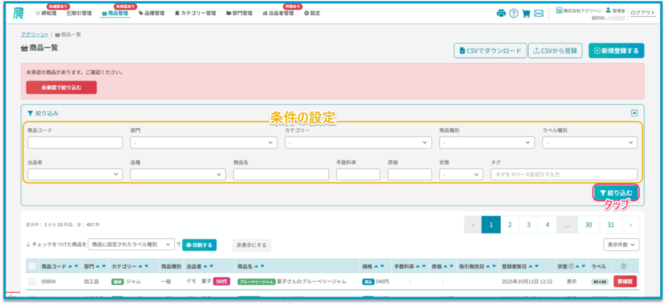Open the 設定 menu

click(312, 13)
